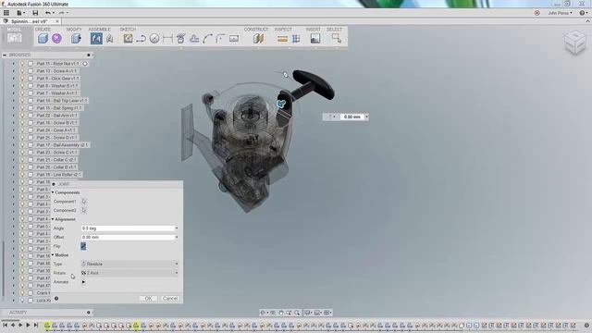This screenshot has width=592, height=333.
Task: Open the Angle field dropdown arrow
Action: (177, 228)
